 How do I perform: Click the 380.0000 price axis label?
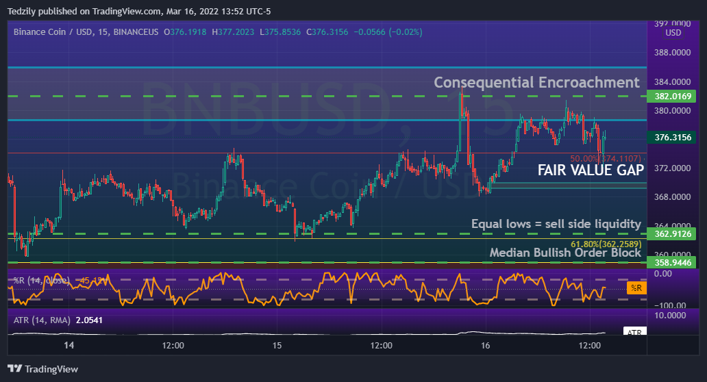[672, 110]
